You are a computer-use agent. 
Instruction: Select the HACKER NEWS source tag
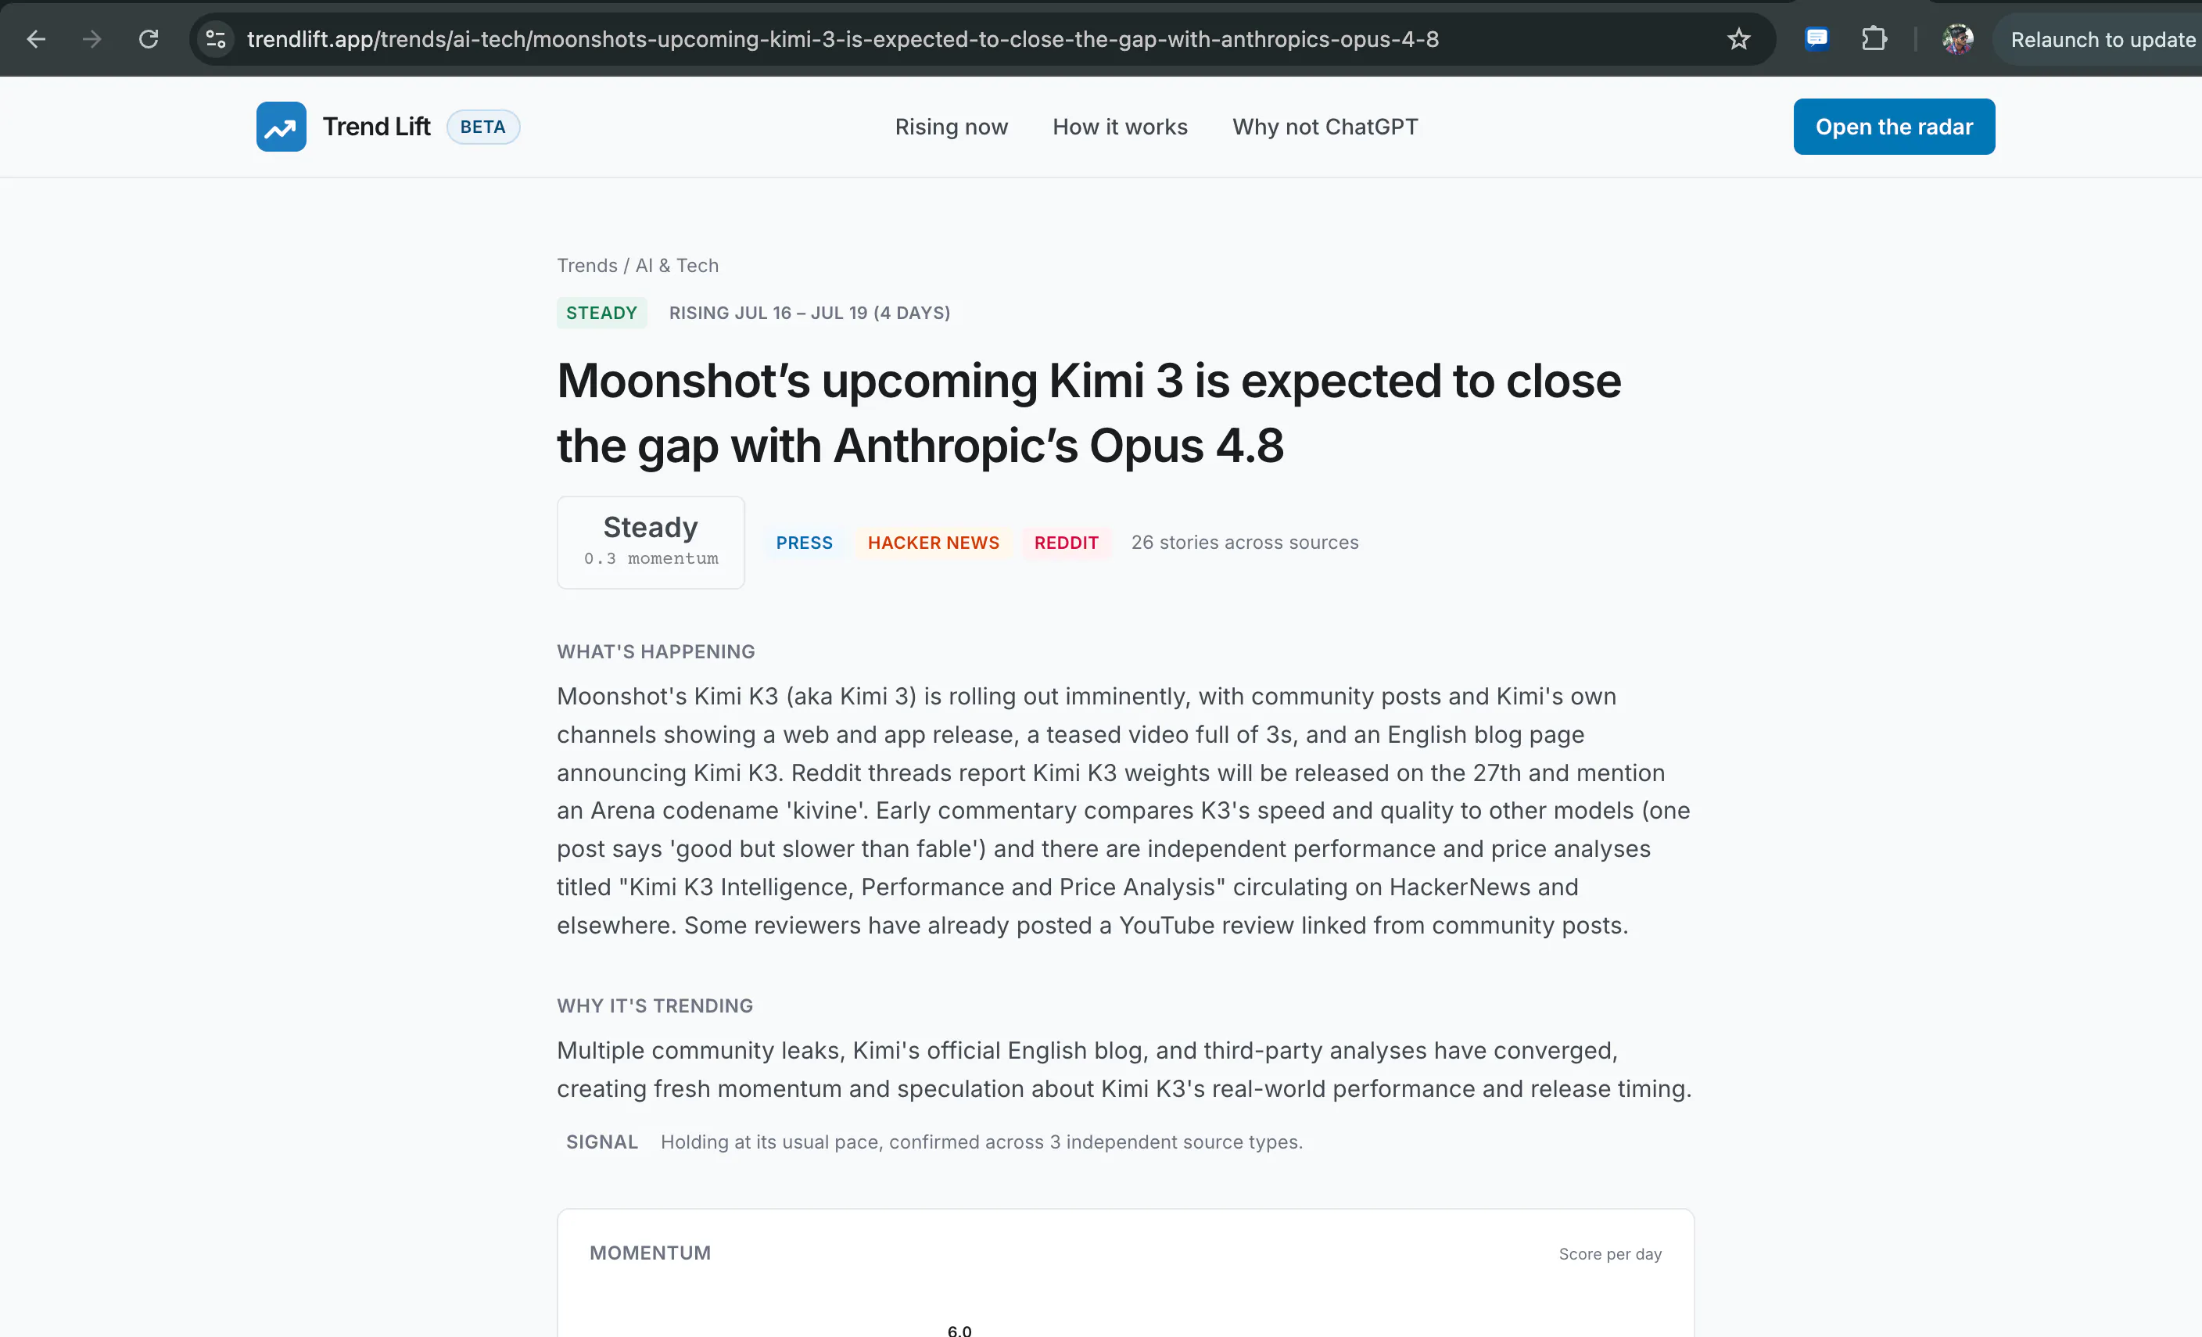[933, 543]
